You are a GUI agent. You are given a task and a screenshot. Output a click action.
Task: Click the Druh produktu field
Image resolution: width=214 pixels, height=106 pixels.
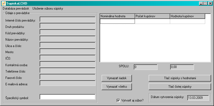68,26
